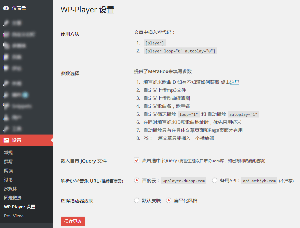This screenshot has width=300, height=228.
Task: Click the loop="1" code snippet
Action: coord(189,115)
